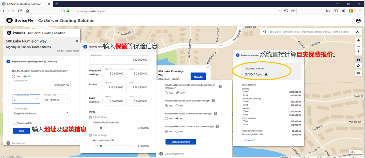The height and width of the screenshot is (158, 365).
Task: Click the blue Quote button
Action: (x=198, y=77)
